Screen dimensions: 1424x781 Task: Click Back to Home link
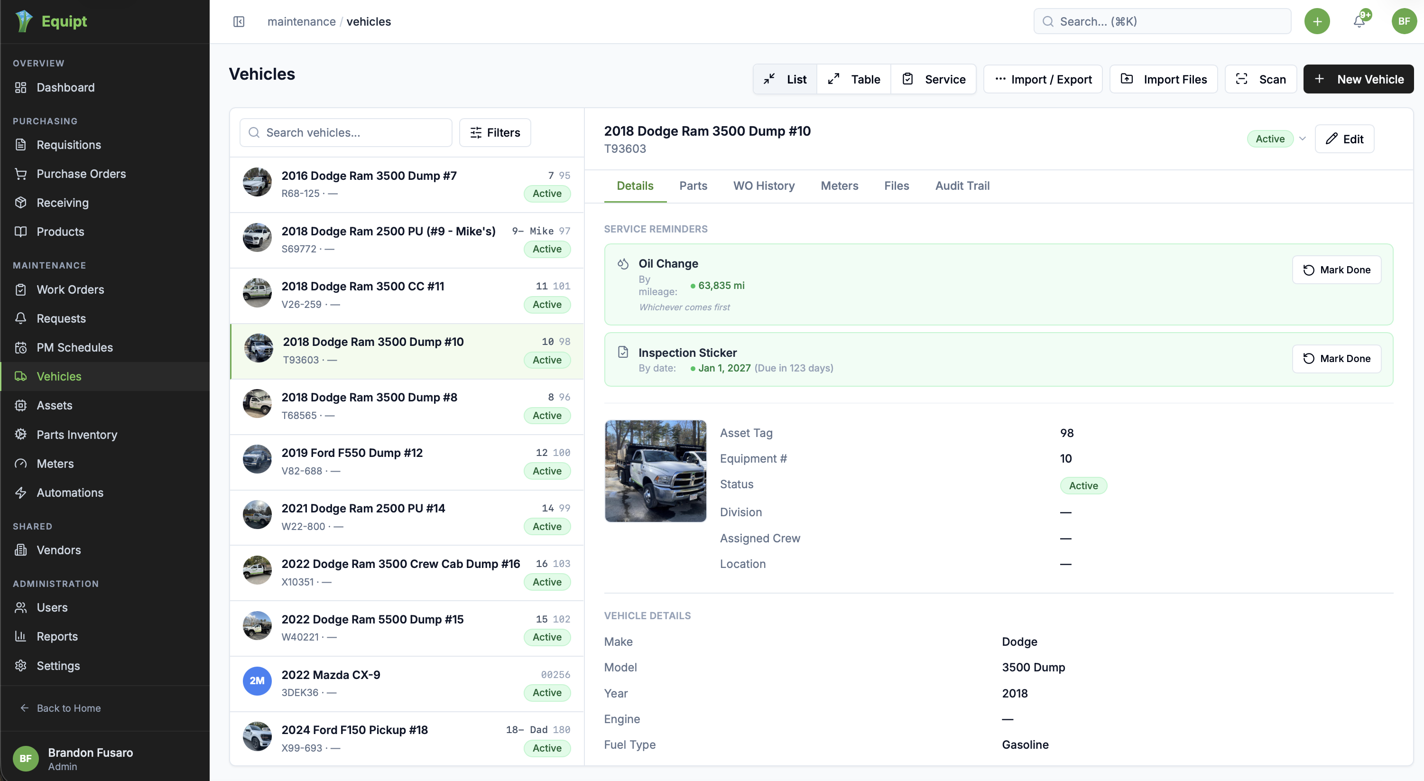pos(61,708)
